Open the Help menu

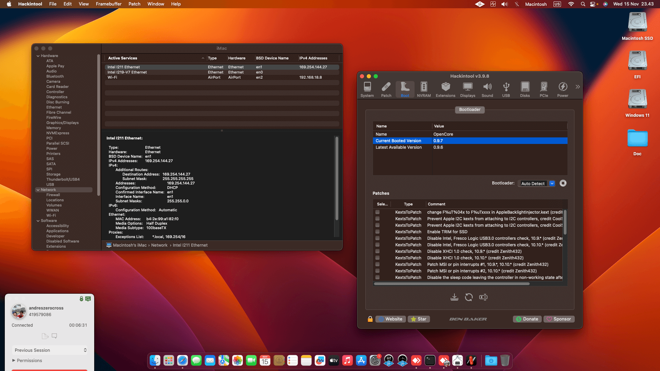[x=176, y=4]
